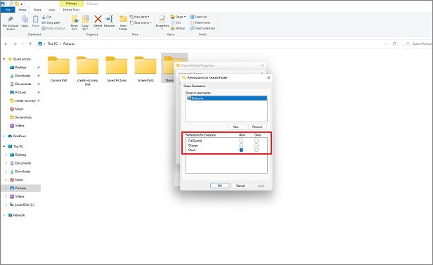Select Videos under This PC
433x265 pixels.
click(17, 197)
